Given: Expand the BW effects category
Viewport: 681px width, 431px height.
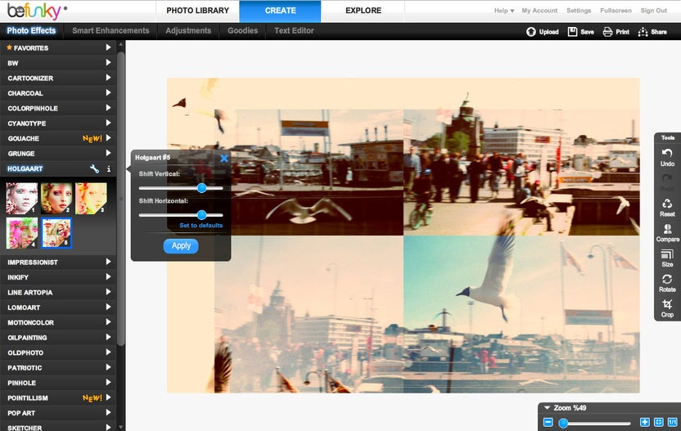Looking at the screenshot, I should [58, 63].
